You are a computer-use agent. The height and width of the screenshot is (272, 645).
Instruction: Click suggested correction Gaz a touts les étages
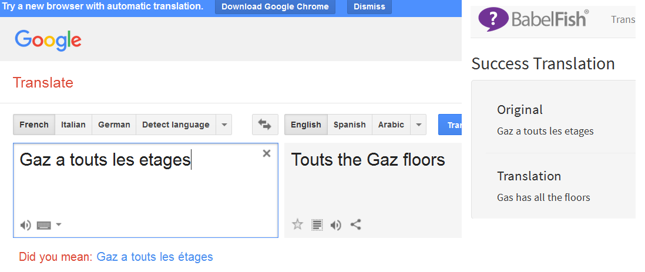[x=154, y=257]
